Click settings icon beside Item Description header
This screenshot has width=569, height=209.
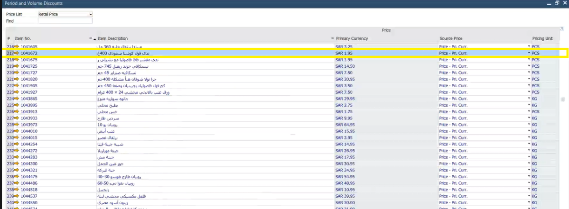click(332, 38)
